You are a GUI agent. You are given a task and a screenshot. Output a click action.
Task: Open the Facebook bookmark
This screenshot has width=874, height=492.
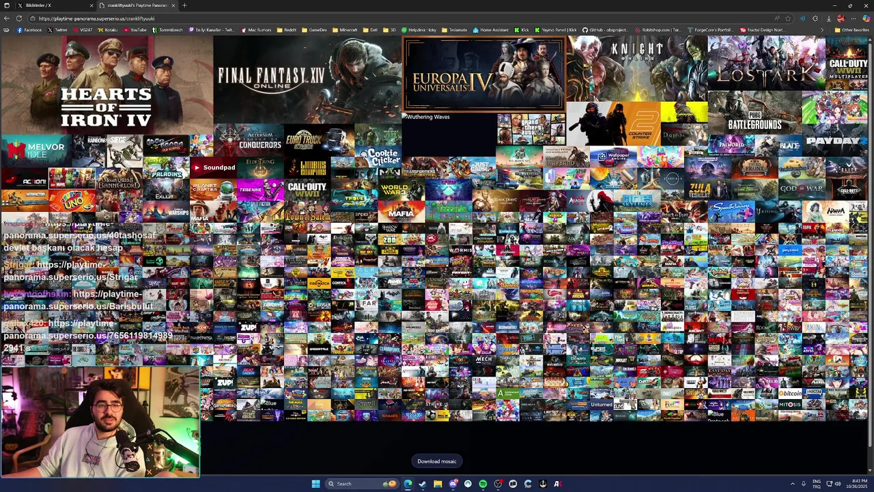click(29, 30)
